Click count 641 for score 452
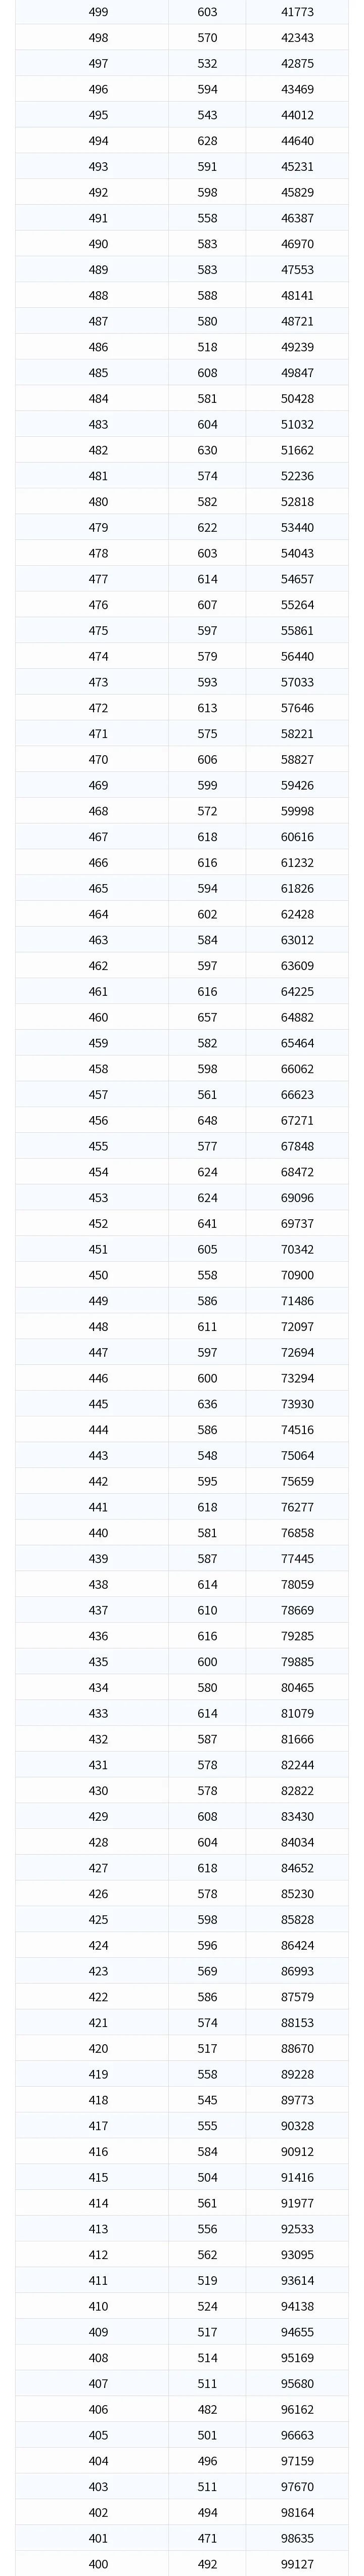Viewport: 364px width, 2576px height. tap(207, 1223)
